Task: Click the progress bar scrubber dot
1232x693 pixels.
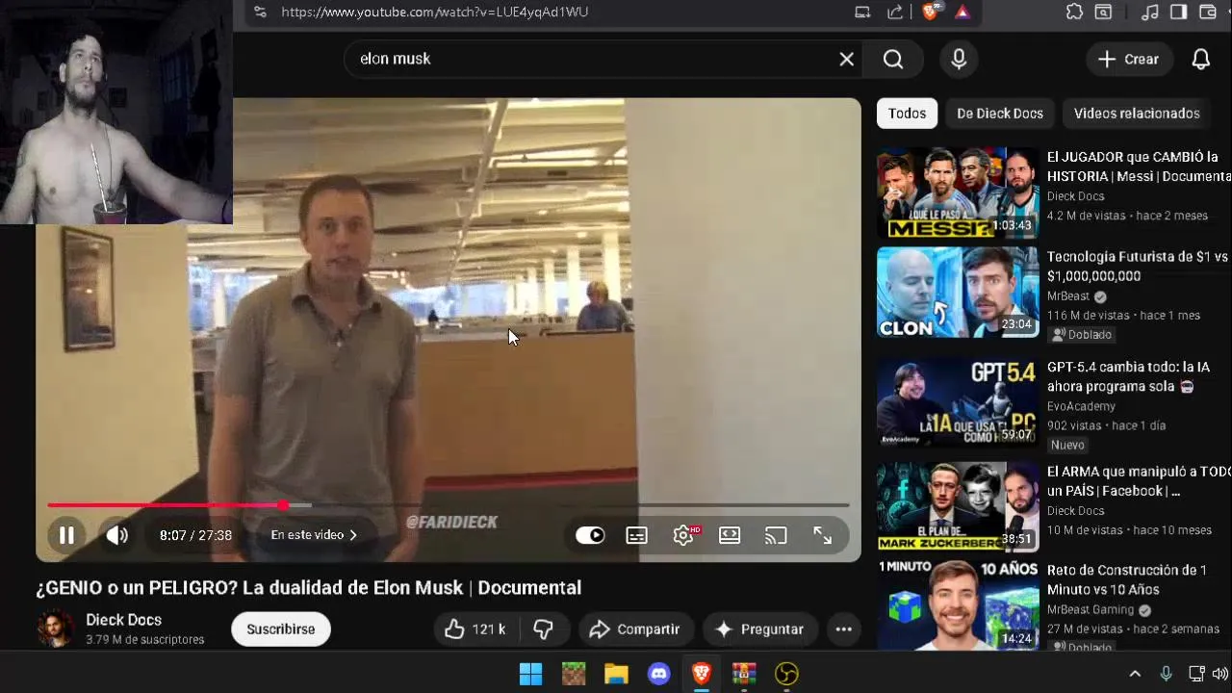Action: click(x=283, y=504)
